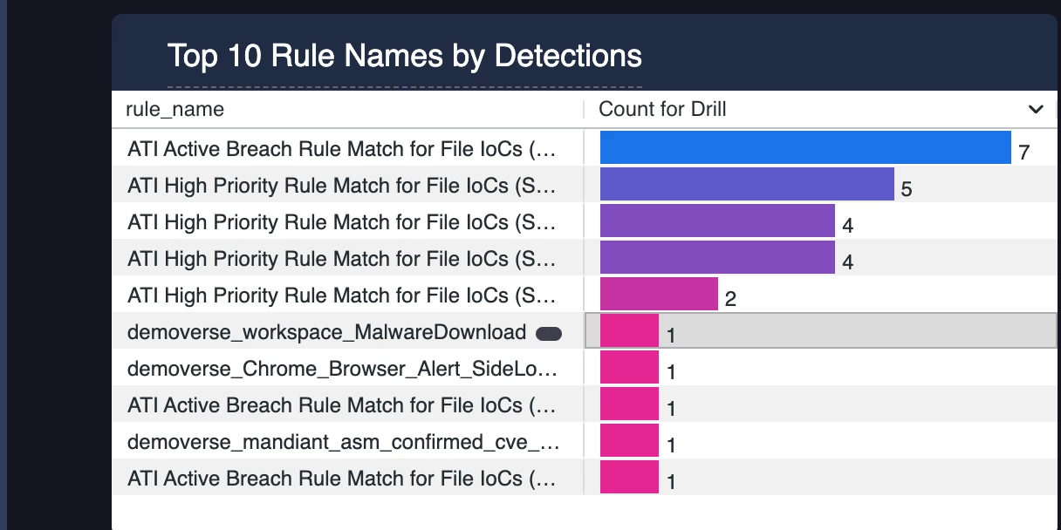Select the demoverse_workspace_MalwareDownload rule name

point(327,332)
